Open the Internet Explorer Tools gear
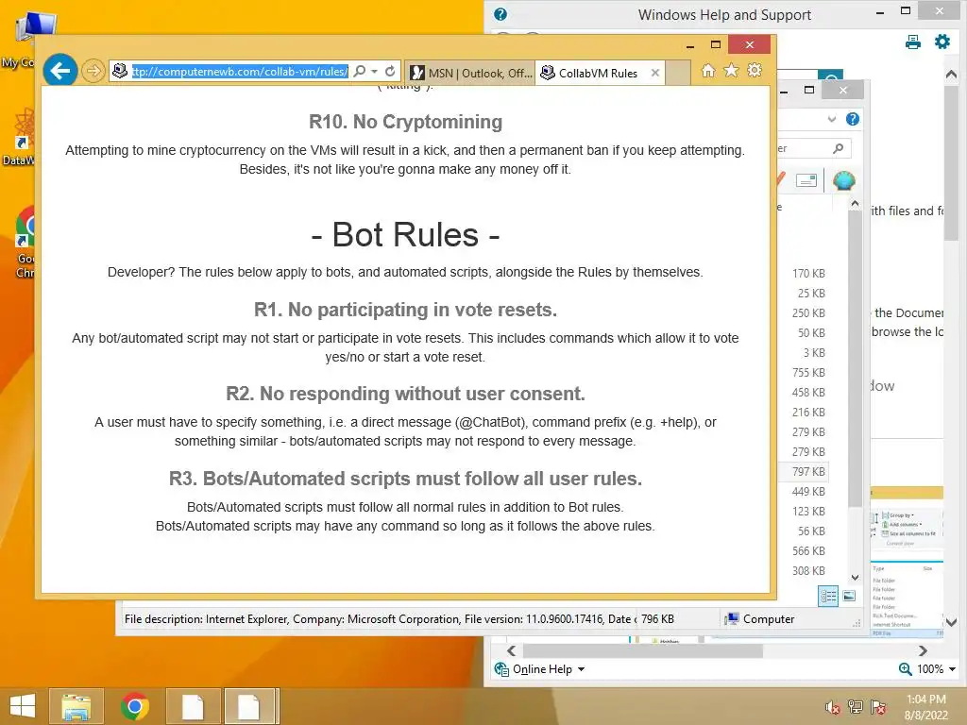 click(755, 70)
